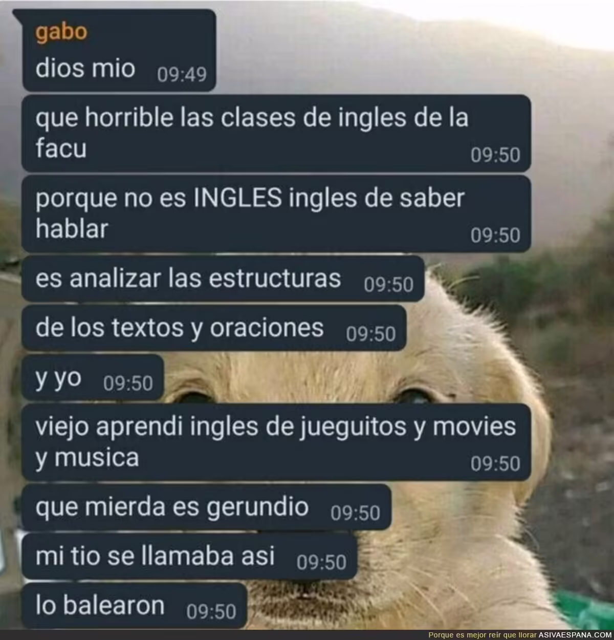Click the 'porque no es INGLES' message
This screenshot has height=640, width=614.
point(276,214)
